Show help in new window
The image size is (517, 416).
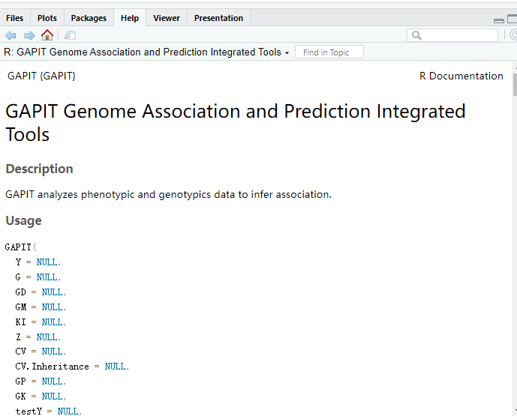[x=70, y=35]
